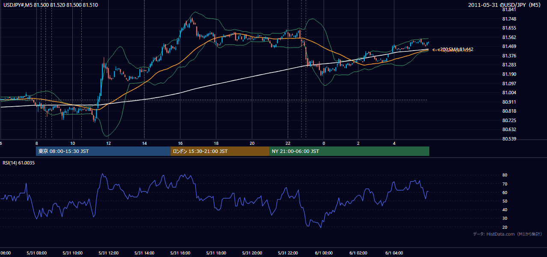Screen dimensions: 547x257
Task: Click price axis value 81.469
Action: [508, 46]
